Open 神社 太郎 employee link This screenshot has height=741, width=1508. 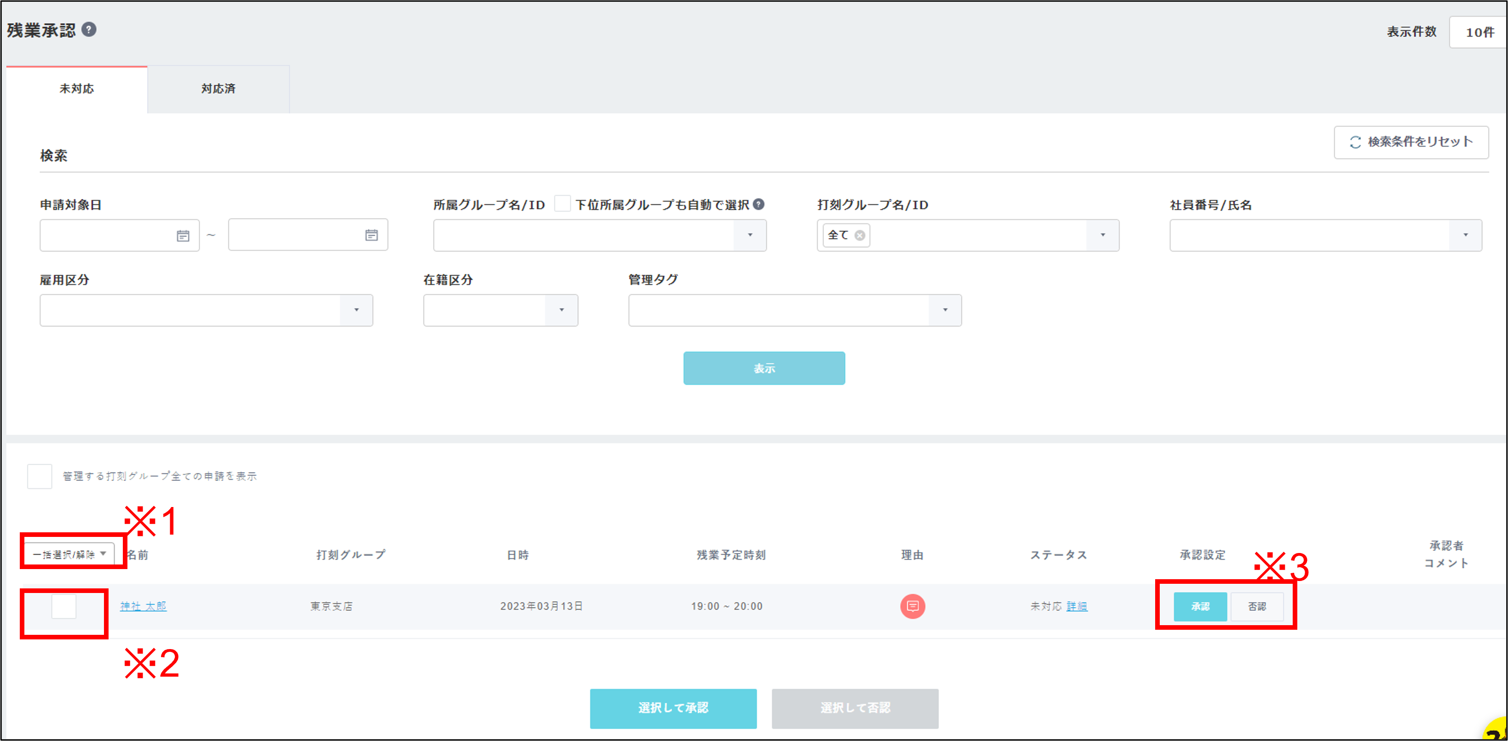144,606
